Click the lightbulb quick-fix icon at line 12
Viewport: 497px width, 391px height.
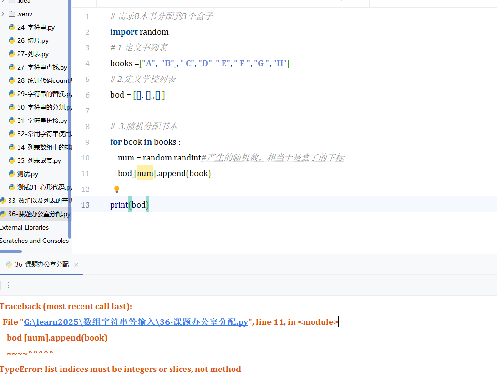coord(117,189)
